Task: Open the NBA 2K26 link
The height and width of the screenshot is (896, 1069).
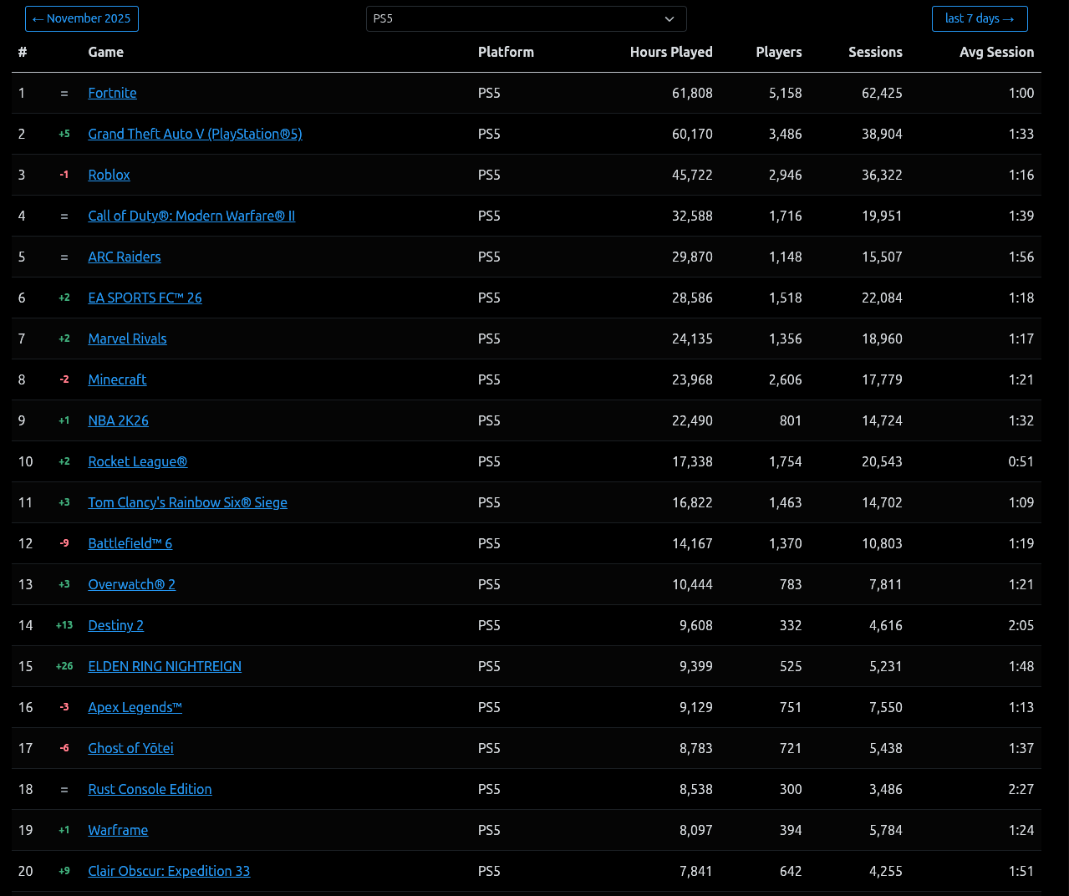Action: click(118, 420)
